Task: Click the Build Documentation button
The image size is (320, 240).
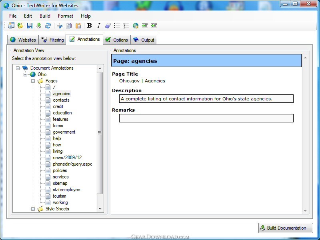Action: (x=286, y=228)
